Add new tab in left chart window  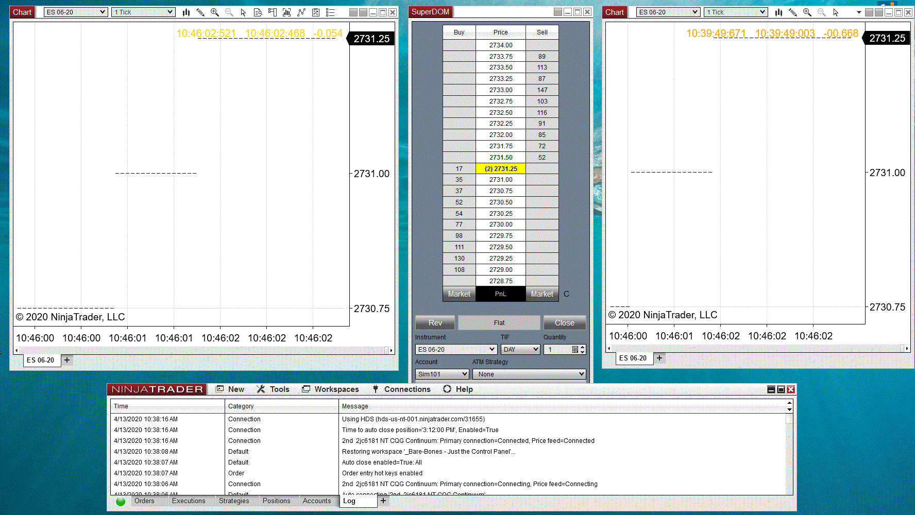67,360
